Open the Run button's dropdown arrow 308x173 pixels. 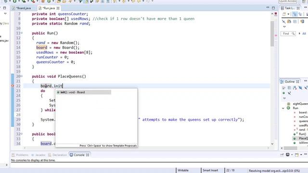19,1
